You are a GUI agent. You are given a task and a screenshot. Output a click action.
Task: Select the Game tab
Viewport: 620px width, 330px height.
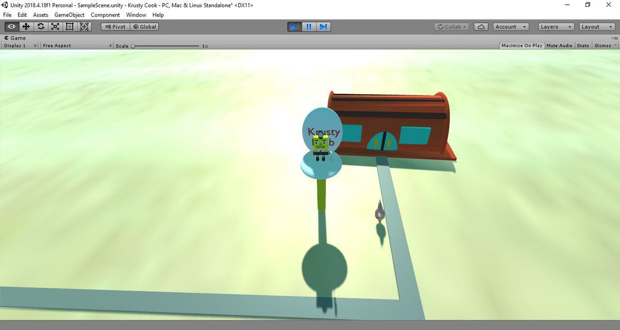[x=15, y=38]
